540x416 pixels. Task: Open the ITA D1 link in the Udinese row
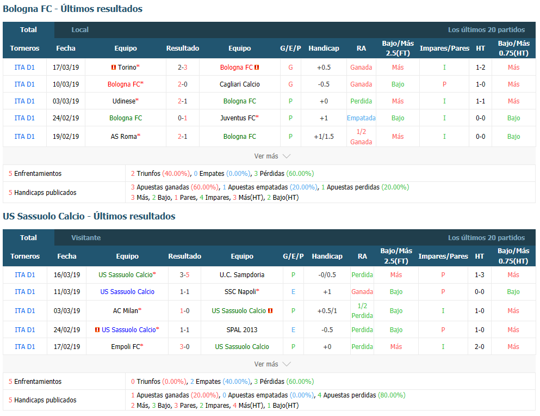[x=24, y=101]
